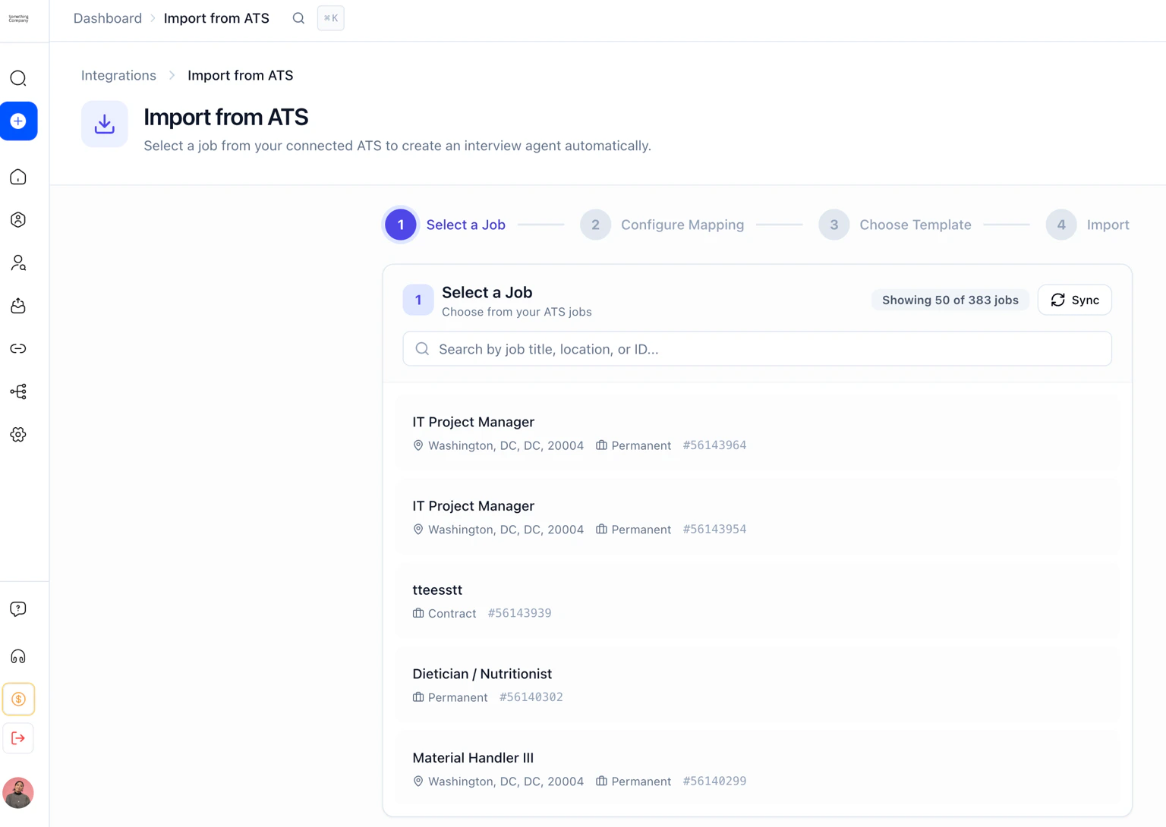Open the user avatar profile picture
This screenshot has height=827, width=1166.
click(18, 793)
